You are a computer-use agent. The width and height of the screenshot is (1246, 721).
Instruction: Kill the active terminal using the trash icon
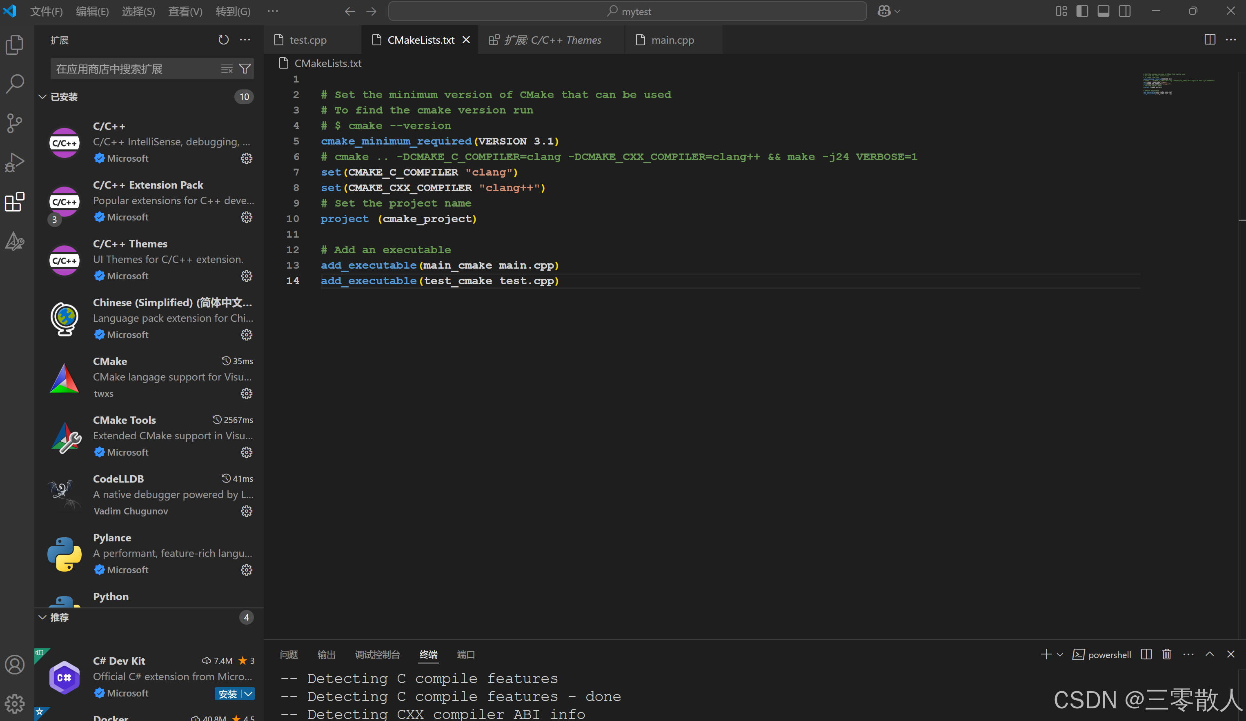[1167, 654]
